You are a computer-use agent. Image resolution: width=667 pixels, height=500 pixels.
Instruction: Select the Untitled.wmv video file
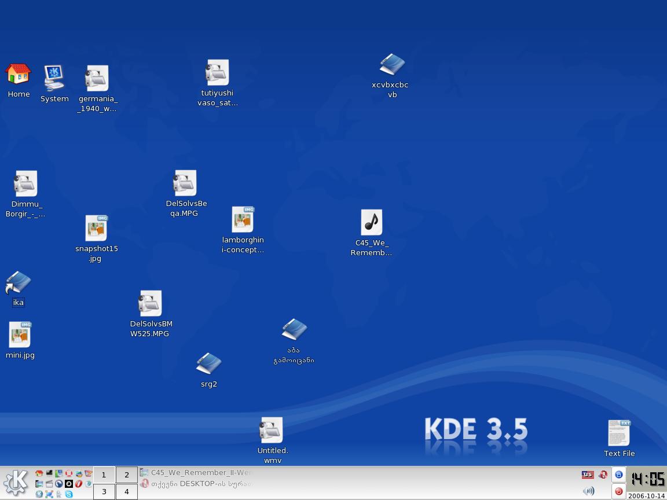[271, 430]
